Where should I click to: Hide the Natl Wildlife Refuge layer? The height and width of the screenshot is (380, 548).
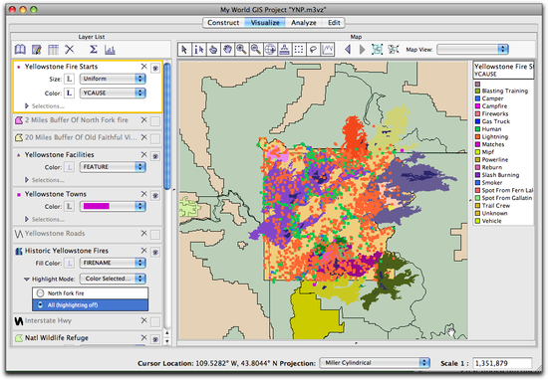155,339
